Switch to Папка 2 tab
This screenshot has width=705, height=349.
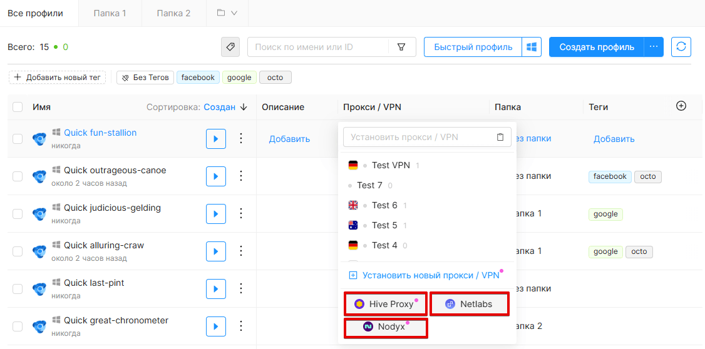[x=173, y=13]
